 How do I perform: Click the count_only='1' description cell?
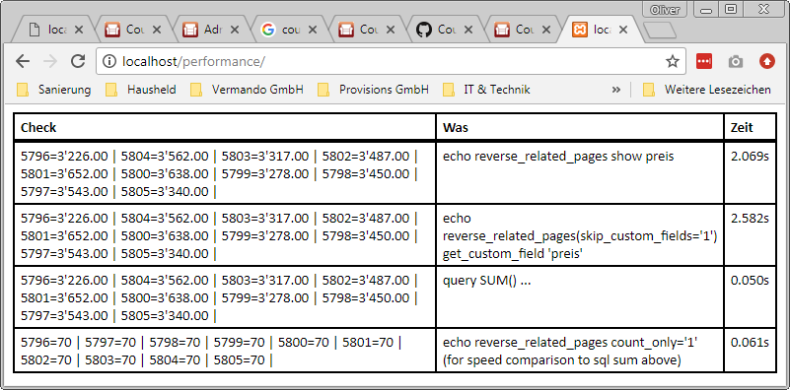click(x=580, y=351)
